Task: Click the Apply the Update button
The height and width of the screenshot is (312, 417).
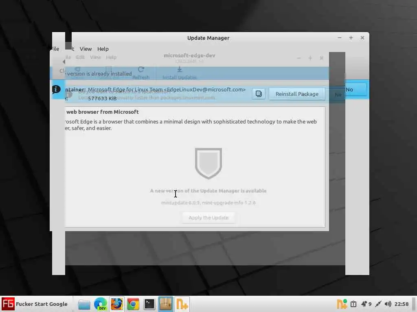Action: (208, 218)
